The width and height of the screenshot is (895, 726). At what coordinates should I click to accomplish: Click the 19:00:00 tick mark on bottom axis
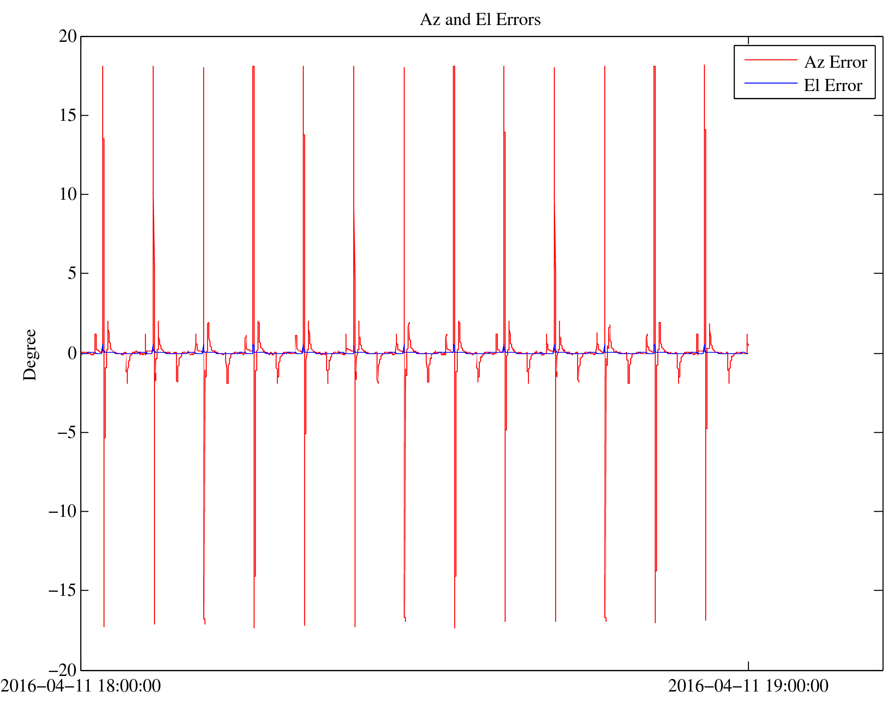tap(748, 666)
